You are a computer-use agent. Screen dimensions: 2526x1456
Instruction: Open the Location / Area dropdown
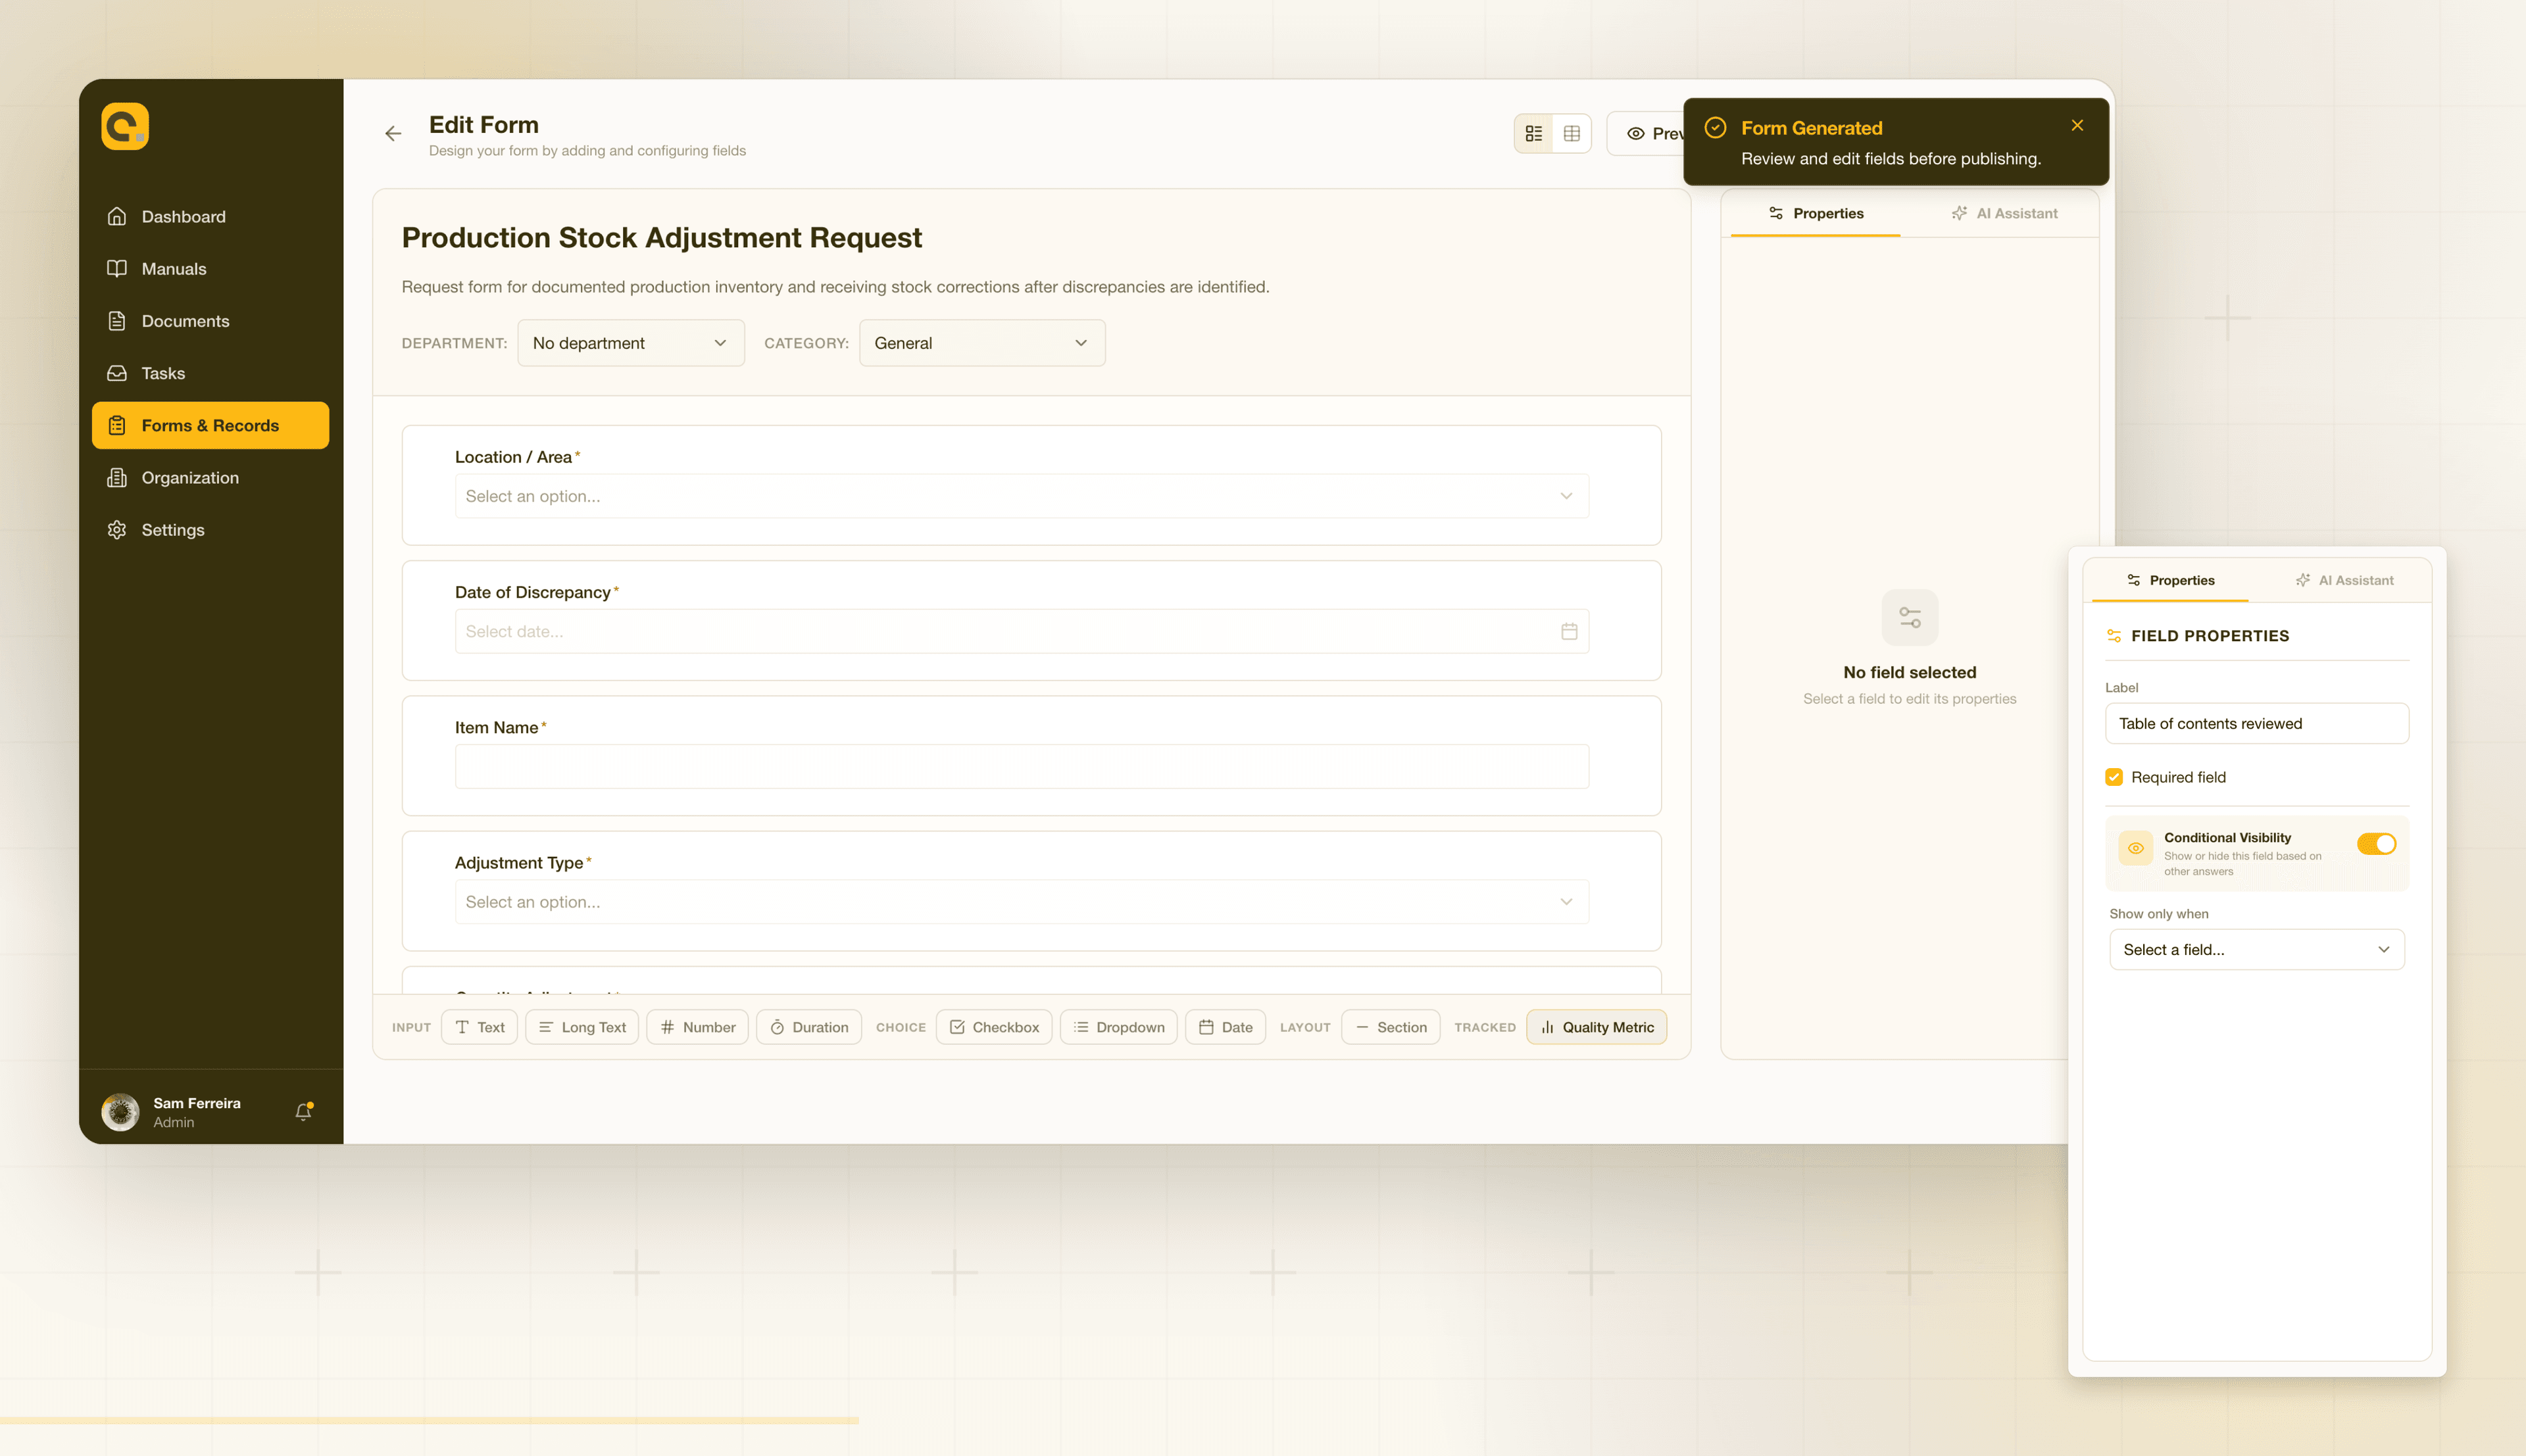[1021, 496]
